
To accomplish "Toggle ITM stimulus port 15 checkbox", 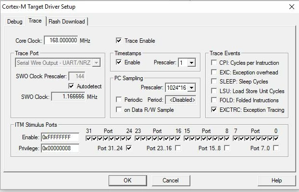I will click(x=187, y=138).
